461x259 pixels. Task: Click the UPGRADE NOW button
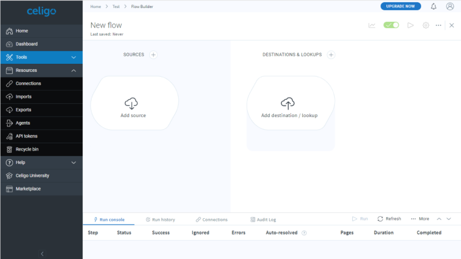[400, 6]
